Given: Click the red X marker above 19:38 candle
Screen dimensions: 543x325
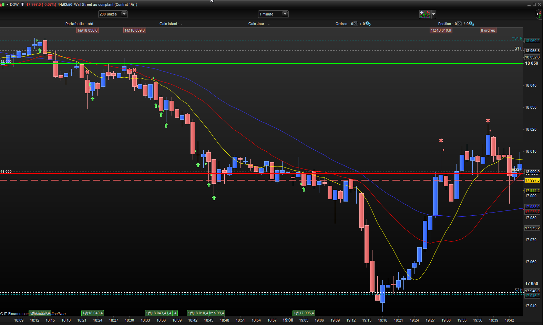Looking at the screenshot, I should 488,121.
